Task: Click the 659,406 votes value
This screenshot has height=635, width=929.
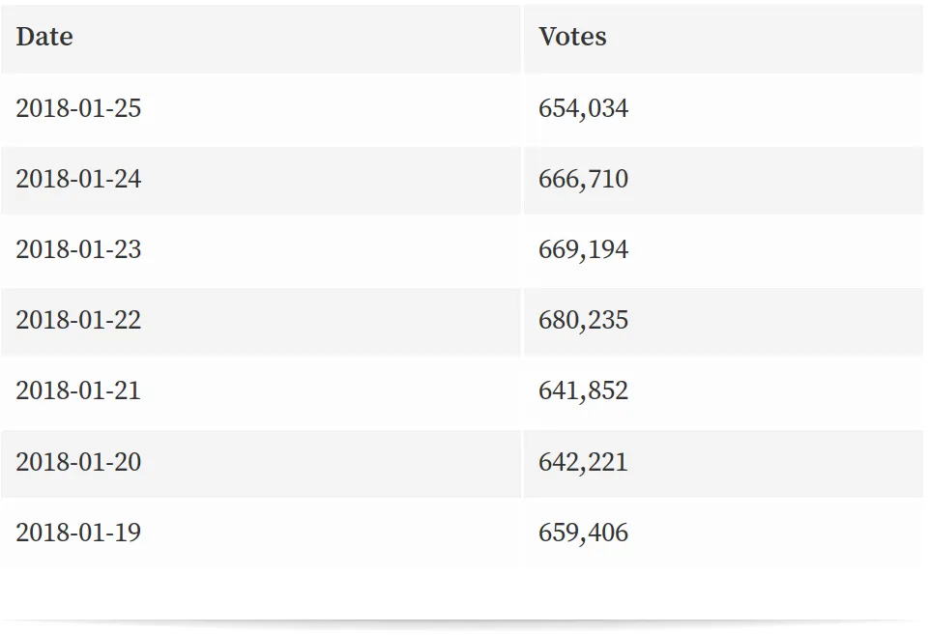Action: tap(583, 533)
